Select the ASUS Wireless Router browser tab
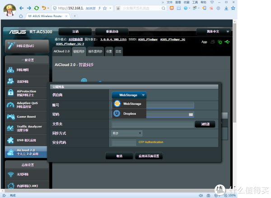This screenshot has height=198, width=271. [x=47, y=16]
